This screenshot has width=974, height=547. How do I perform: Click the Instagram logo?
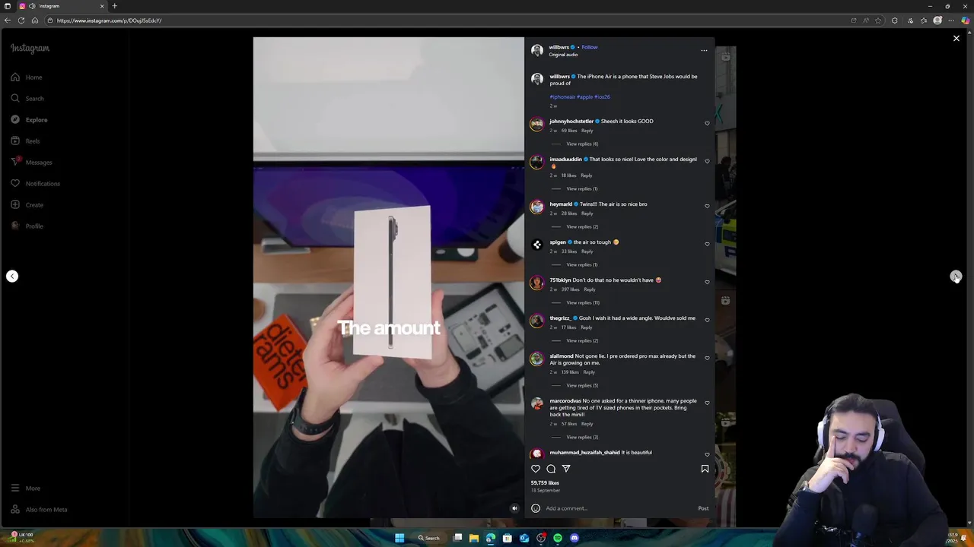[30, 48]
